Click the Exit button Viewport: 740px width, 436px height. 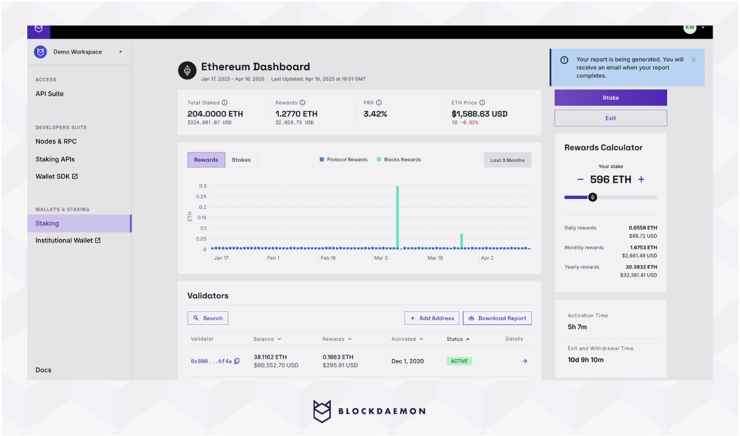610,118
